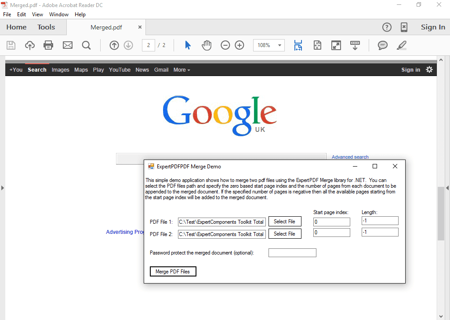Screen dimensions: 450x320
Task: Print the document using printer icon
Action: pos(48,45)
